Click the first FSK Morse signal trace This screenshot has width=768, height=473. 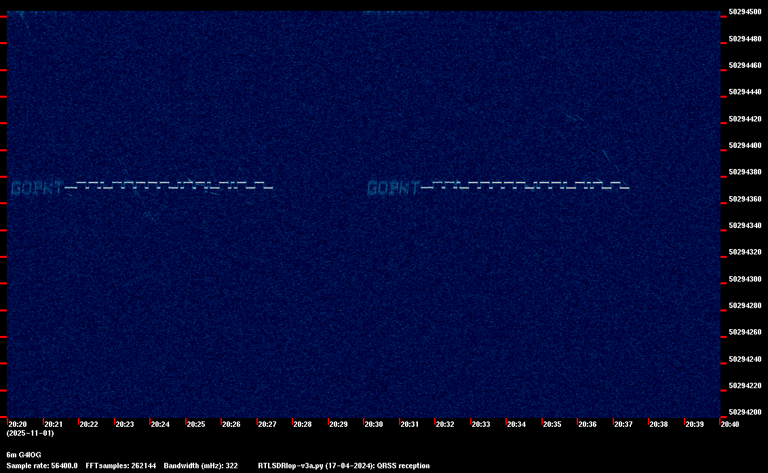pyautogui.click(x=169, y=185)
